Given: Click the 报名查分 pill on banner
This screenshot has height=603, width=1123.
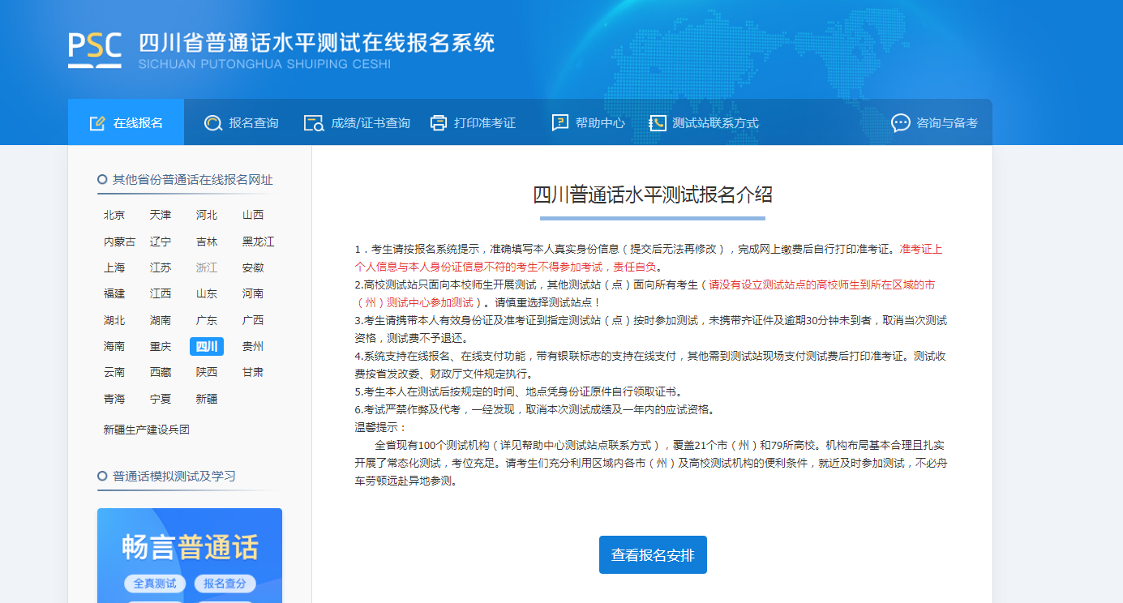Looking at the screenshot, I should (x=225, y=584).
